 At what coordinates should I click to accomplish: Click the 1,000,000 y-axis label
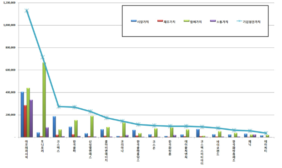(10, 25)
